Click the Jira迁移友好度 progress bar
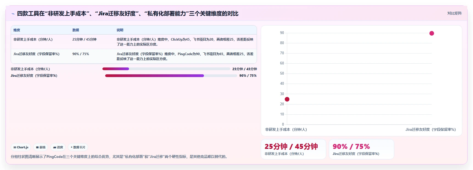 [171, 76]
